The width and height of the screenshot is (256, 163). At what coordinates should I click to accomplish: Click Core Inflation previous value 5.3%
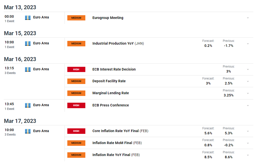tap(228, 133)
